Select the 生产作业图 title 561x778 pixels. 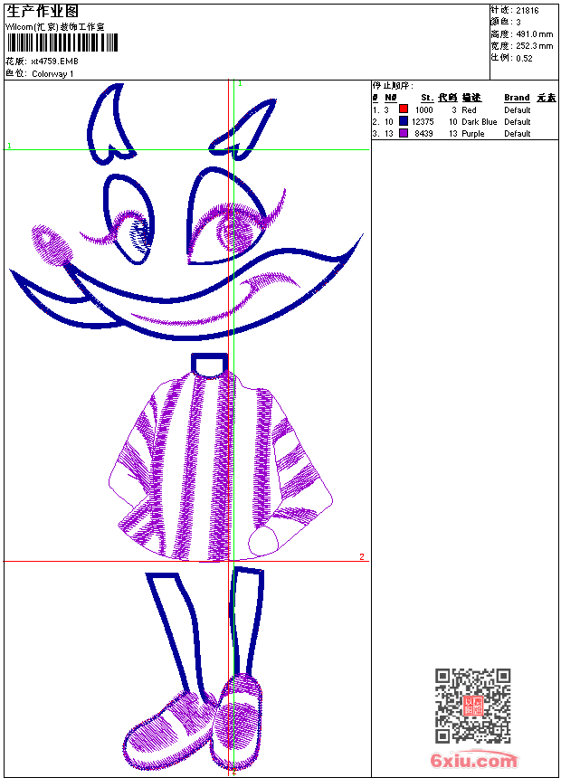click(x=43, y=12)
